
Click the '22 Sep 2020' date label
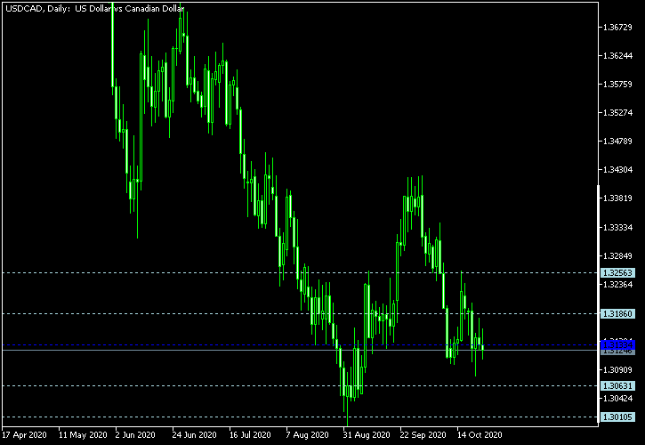423,434
